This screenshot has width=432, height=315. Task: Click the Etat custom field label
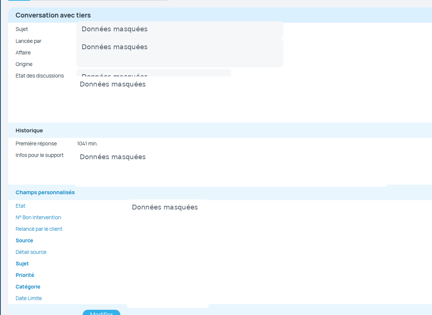point(20,206)
